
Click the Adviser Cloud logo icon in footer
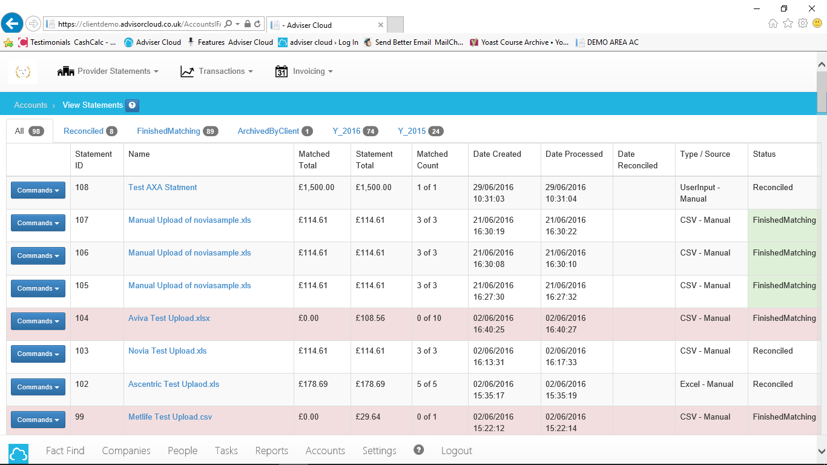tap(18, 453)
